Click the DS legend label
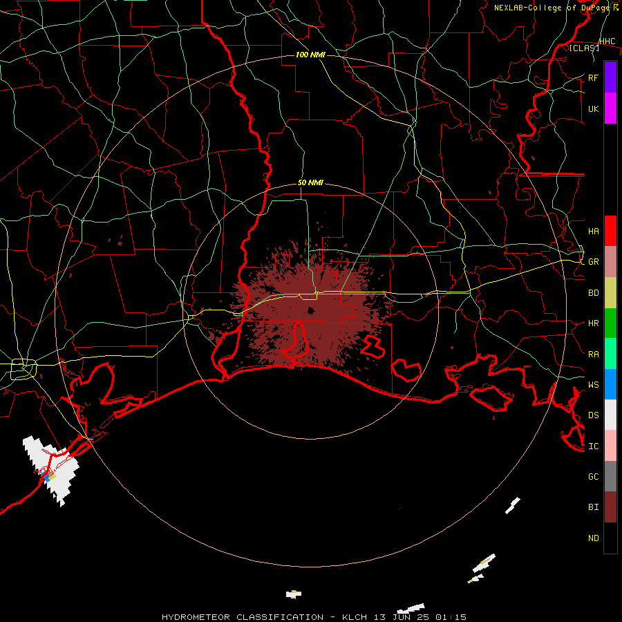This screenshot has width=622, height=622. click(593, 415)
